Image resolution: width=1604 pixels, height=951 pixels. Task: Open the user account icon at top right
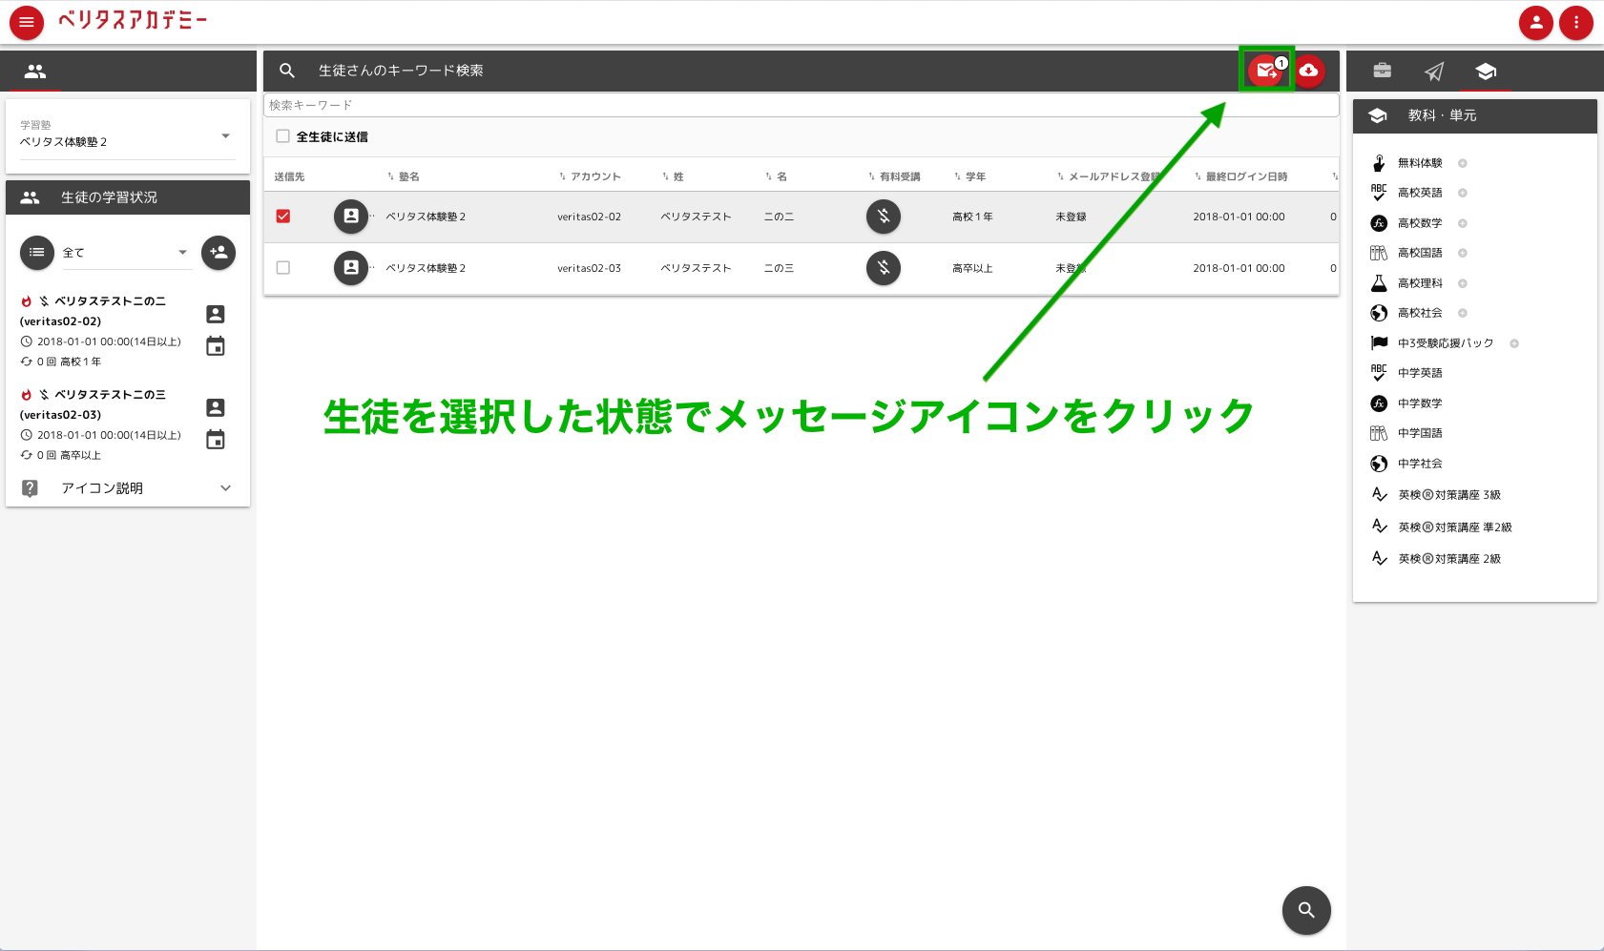coord(1536,22)
